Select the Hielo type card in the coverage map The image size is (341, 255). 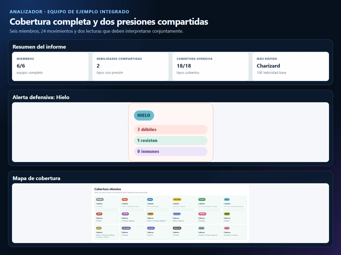(x=234, y=203)
